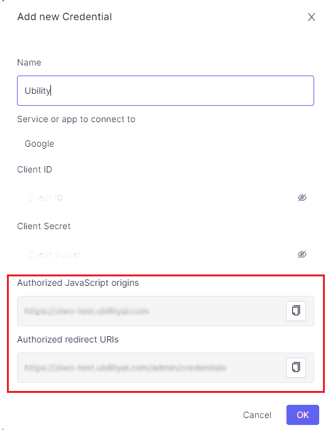The width and height of the screenshot is (328, 430).
Task: Confirm the credential with OK
Action: tap(302, 415)
